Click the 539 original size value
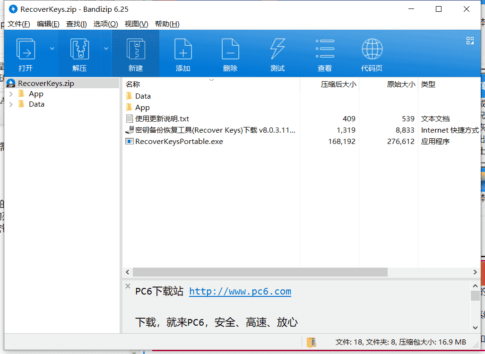Image resolution: width=485 pixels, height=354 pixels. coord(408,118)
